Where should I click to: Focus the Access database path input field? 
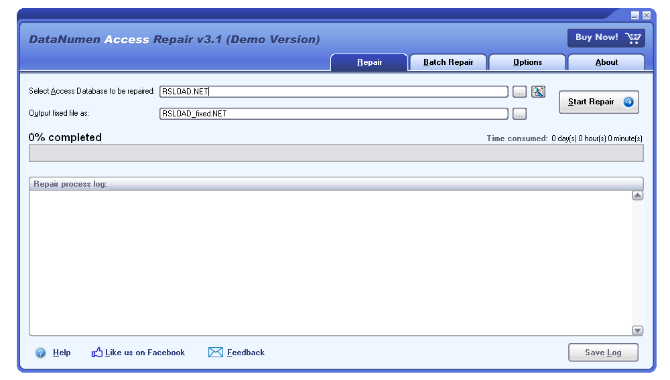[x=334, y=92]
